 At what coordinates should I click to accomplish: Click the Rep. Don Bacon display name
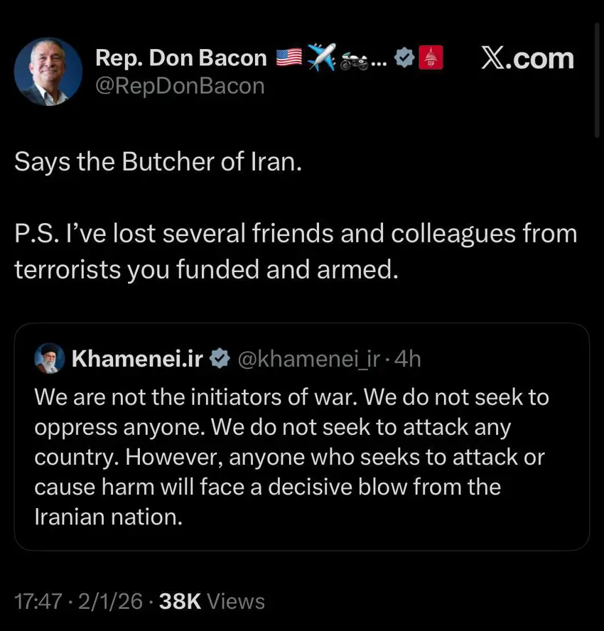point(180,58)
